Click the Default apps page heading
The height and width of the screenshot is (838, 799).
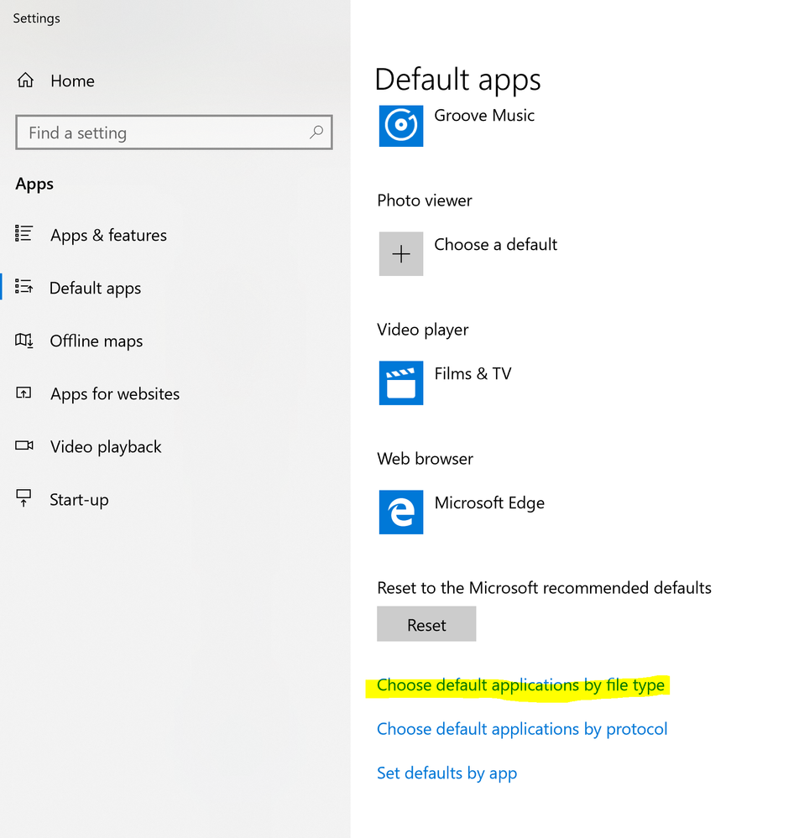[x=457, y=81]
